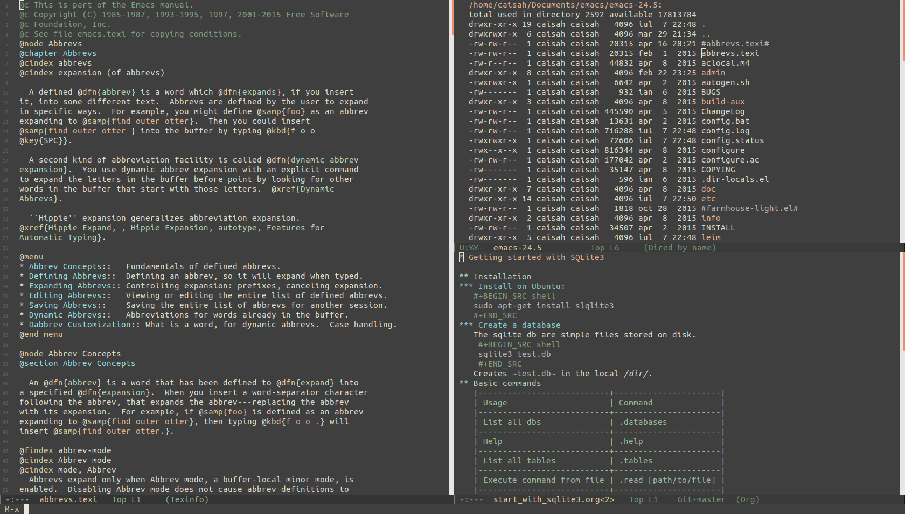905x514 pixels.
Task: Click the sudo apt-get install sqlite3 line
Action: coord(544,306)
